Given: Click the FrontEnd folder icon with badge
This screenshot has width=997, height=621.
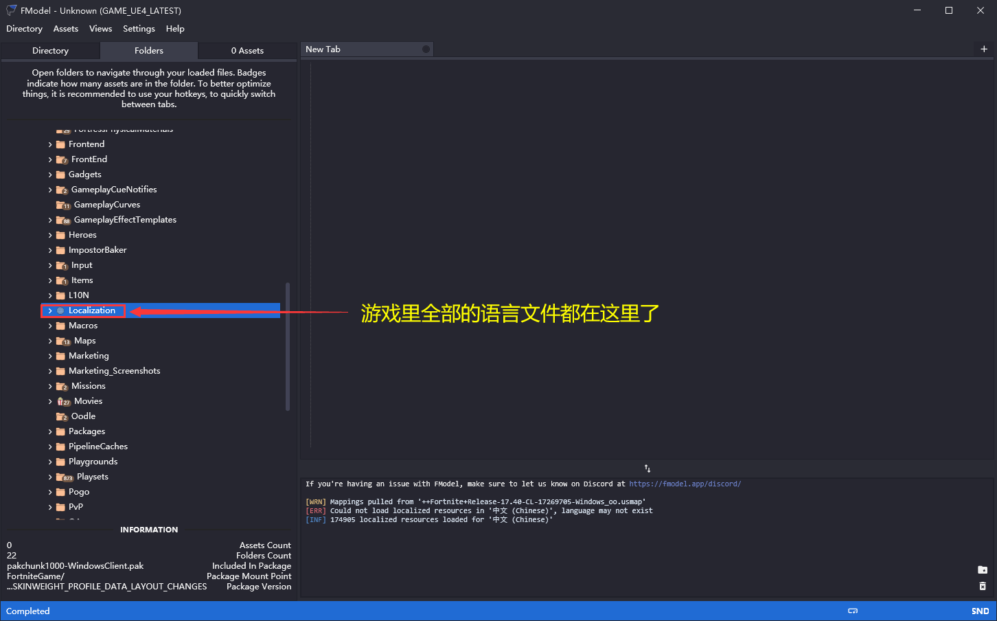Looking at the screenshot, I should (x=62, y=159).
